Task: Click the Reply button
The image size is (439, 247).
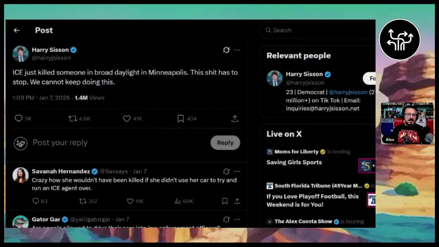Action: click(225, 143)
